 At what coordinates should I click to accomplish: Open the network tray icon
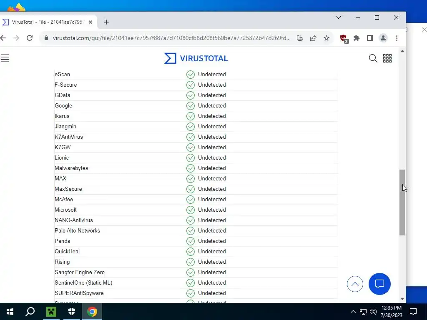pyautogui.click(x=363, y=312)
